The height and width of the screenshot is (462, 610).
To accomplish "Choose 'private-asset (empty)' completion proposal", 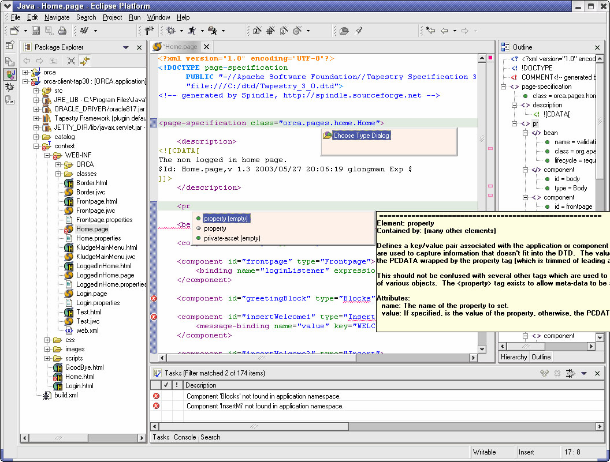I will click(x=232, y=238).
